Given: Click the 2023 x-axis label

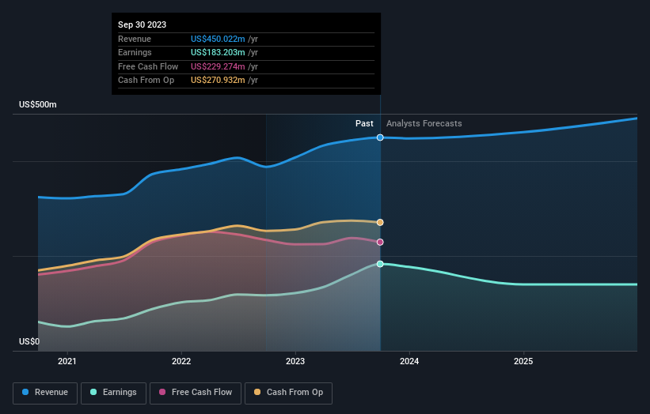Looking at the screenshot, I should pos(295,361).
